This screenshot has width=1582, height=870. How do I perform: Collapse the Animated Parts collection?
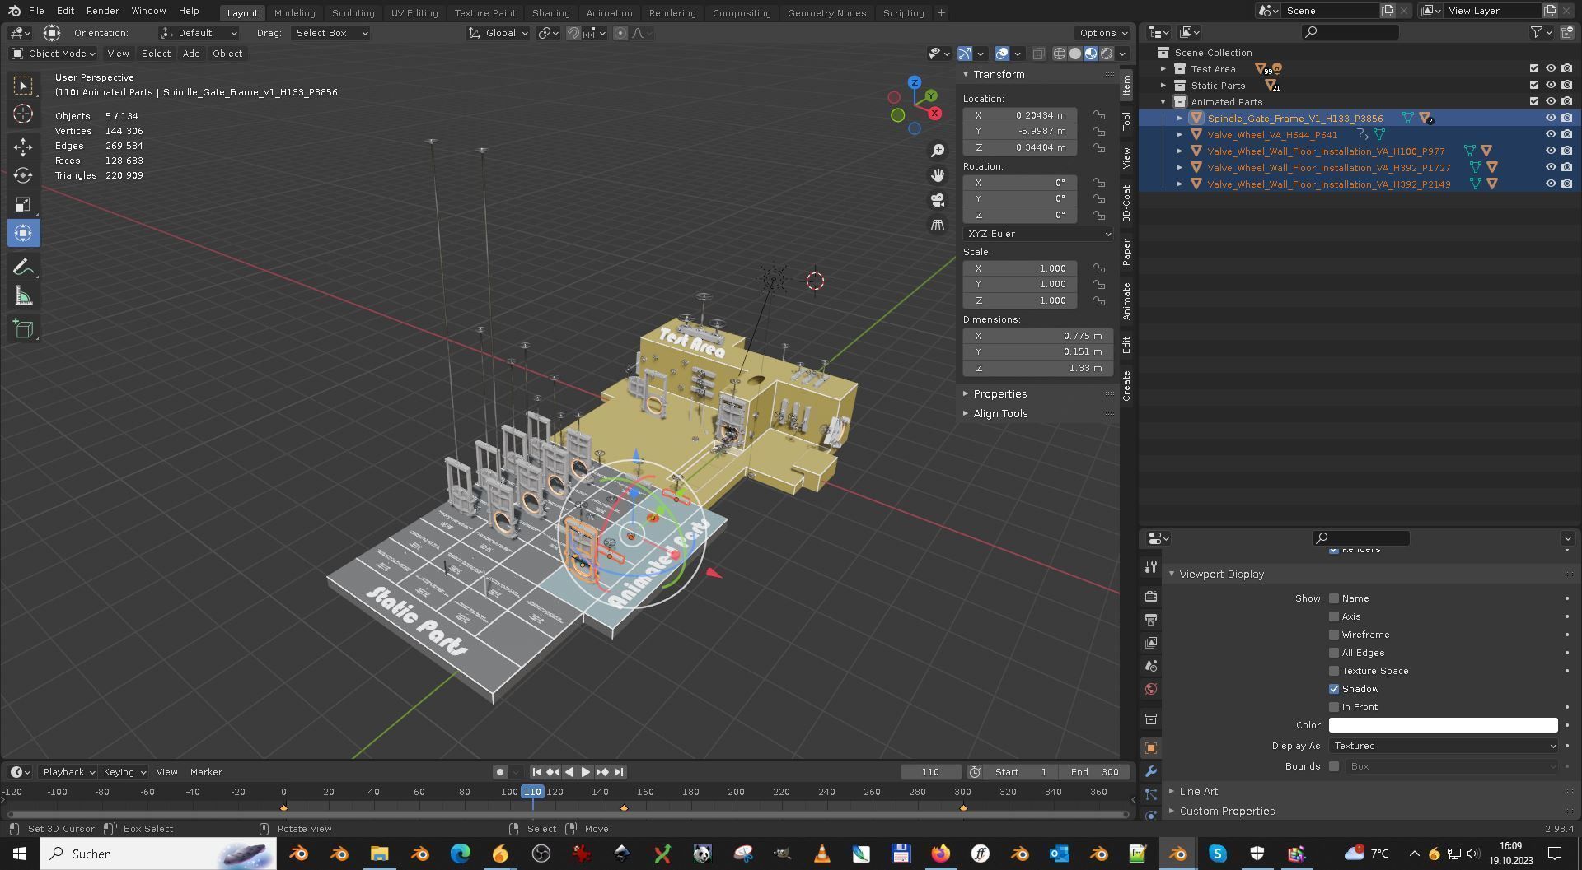coord(1163,102)
